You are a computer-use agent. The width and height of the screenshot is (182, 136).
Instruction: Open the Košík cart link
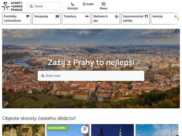88,4
